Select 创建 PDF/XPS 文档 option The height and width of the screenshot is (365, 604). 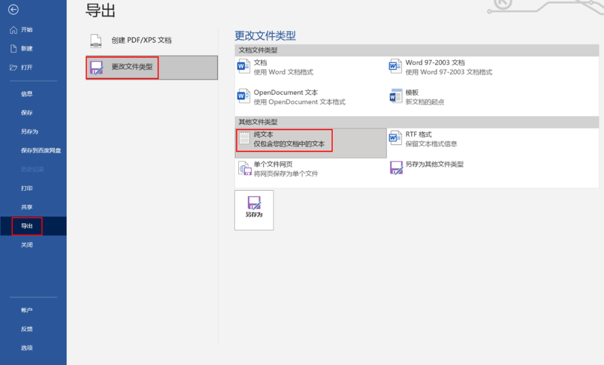tap(152, 40)
